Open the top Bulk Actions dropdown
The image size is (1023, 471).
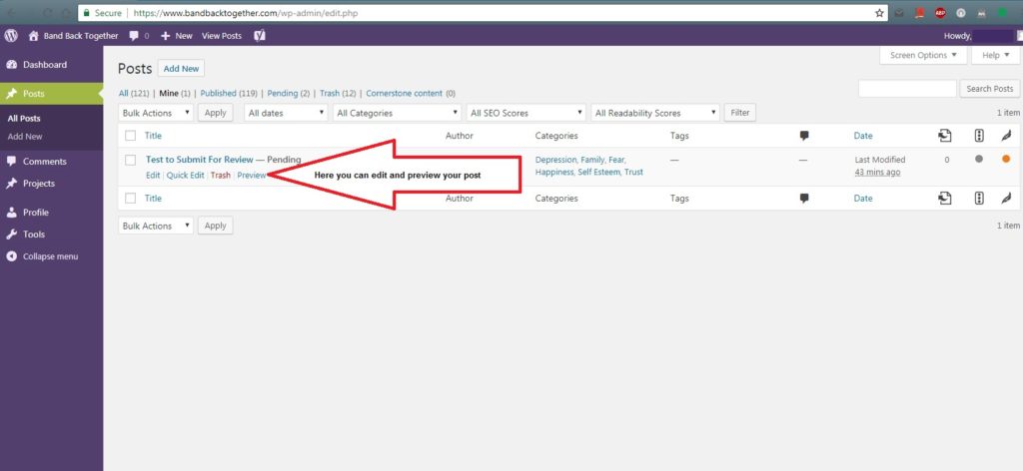pos(156,113)
